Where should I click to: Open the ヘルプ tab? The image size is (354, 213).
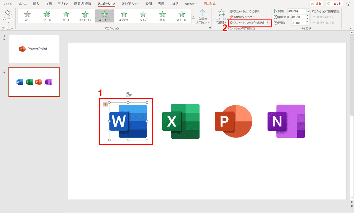click(174, 4)
